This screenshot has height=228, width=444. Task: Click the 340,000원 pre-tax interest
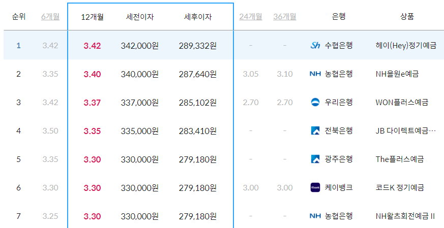click(x=139, y=75)
